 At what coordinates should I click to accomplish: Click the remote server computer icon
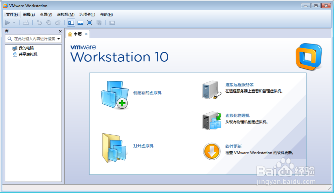coord(212,90)
